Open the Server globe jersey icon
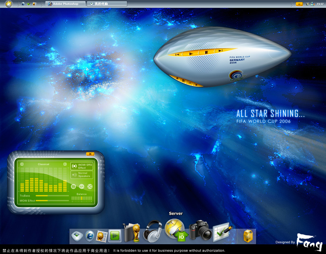 click(176, 230)
